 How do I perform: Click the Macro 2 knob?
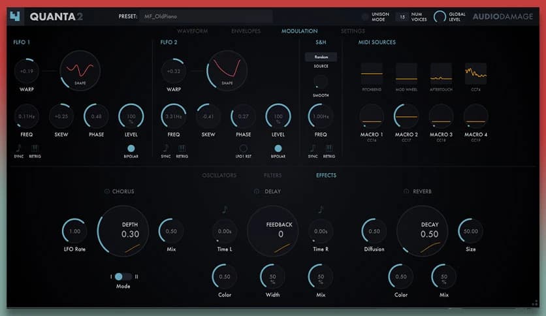406,116
